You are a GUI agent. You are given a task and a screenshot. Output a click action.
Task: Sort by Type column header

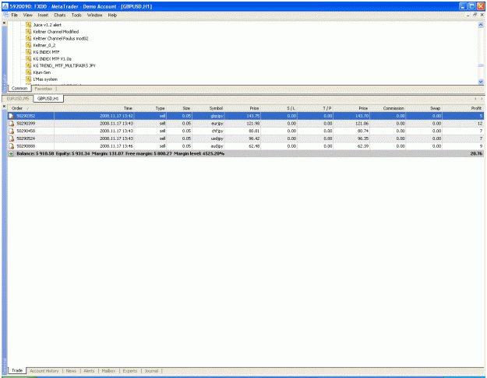(x=150, y=108)
